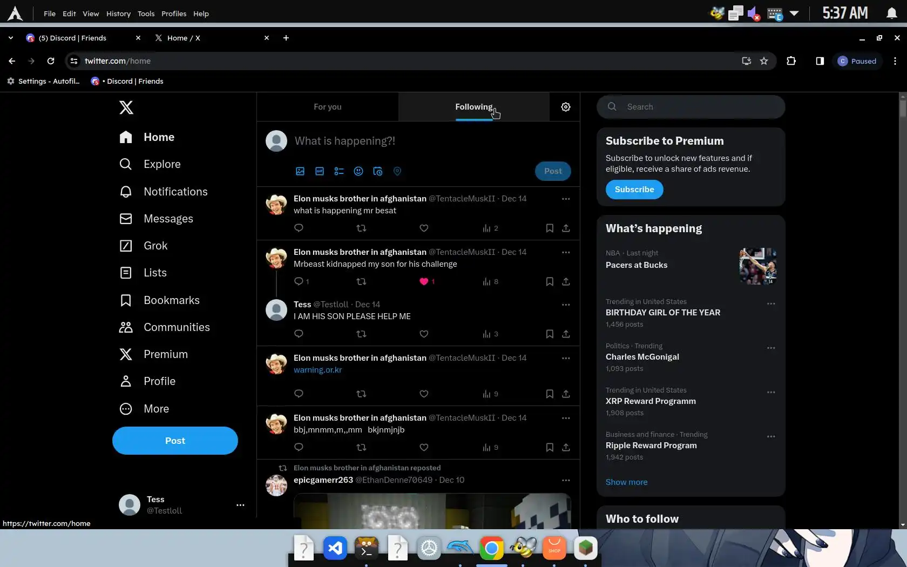Reply to 'what is happening mr besat' post

pos(299,228)
